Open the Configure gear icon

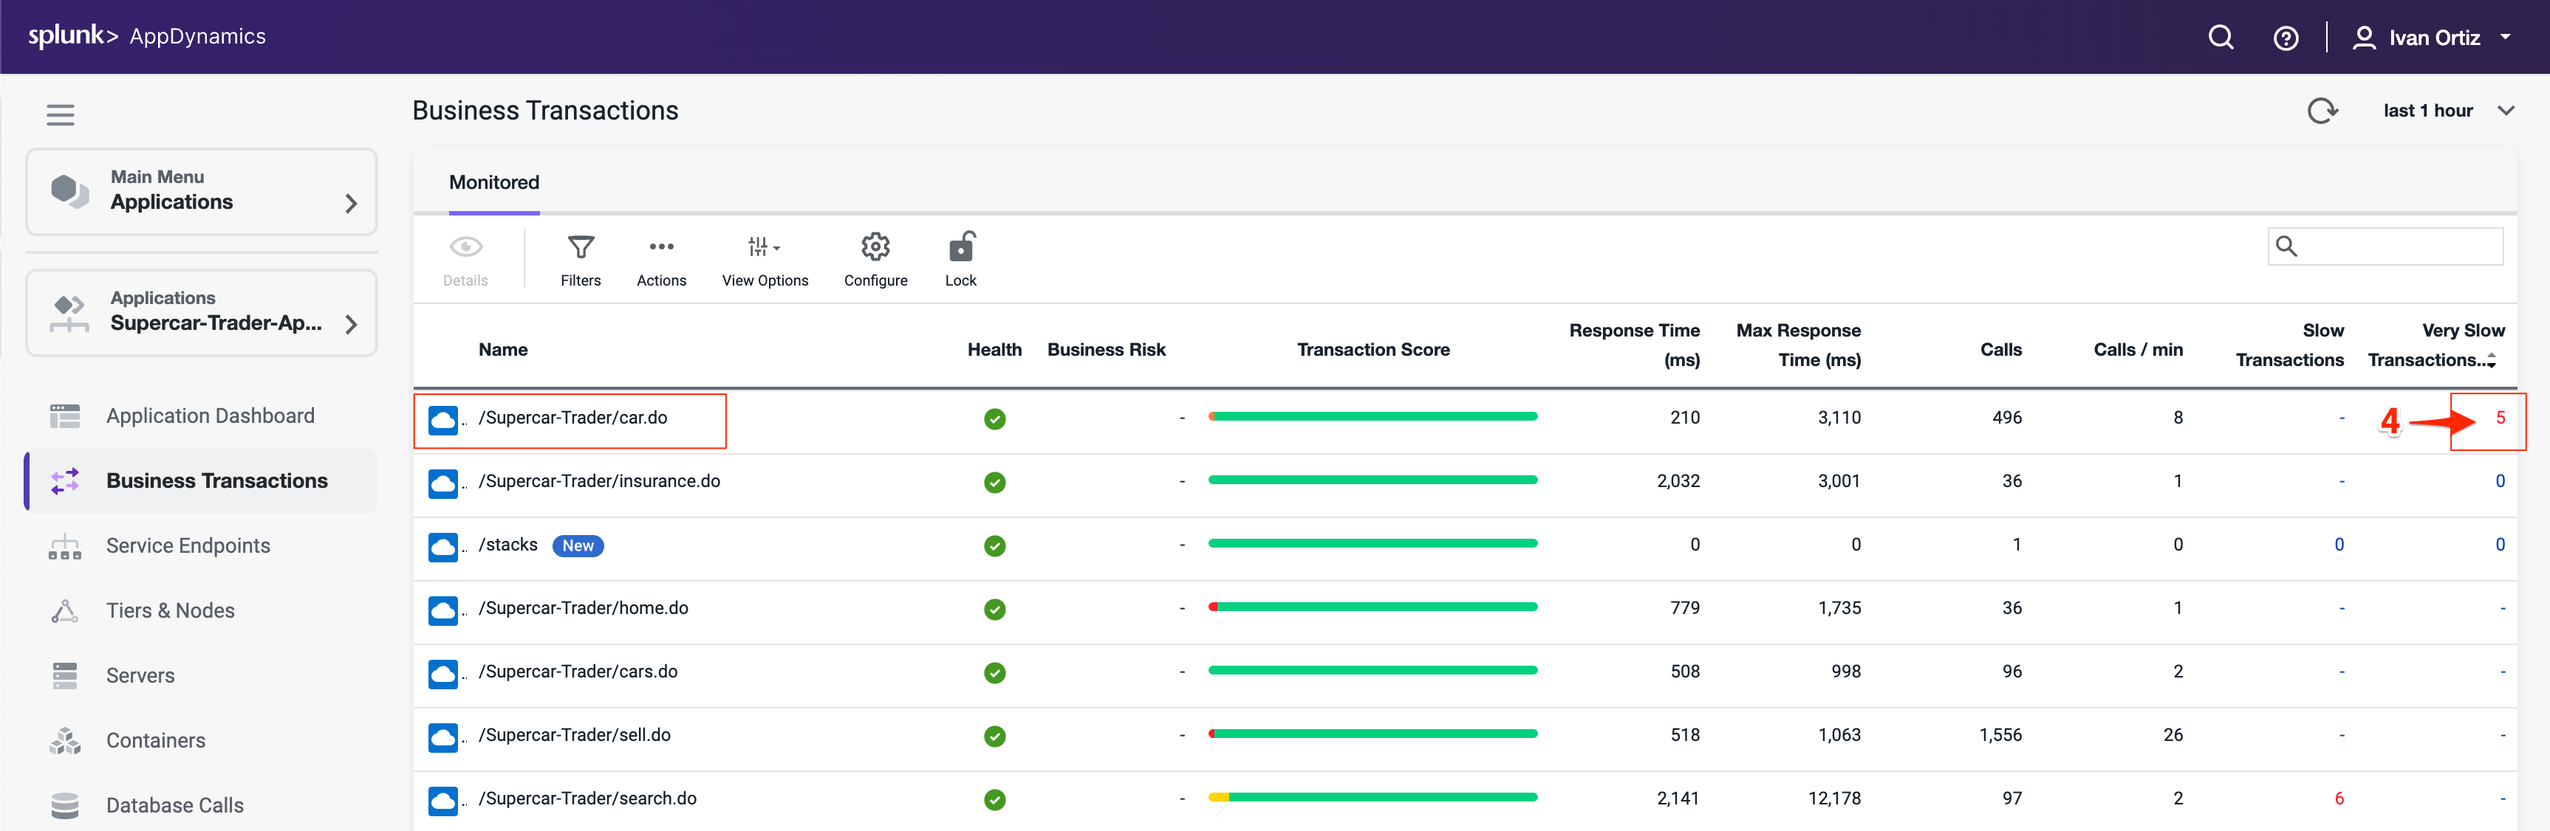875,247
